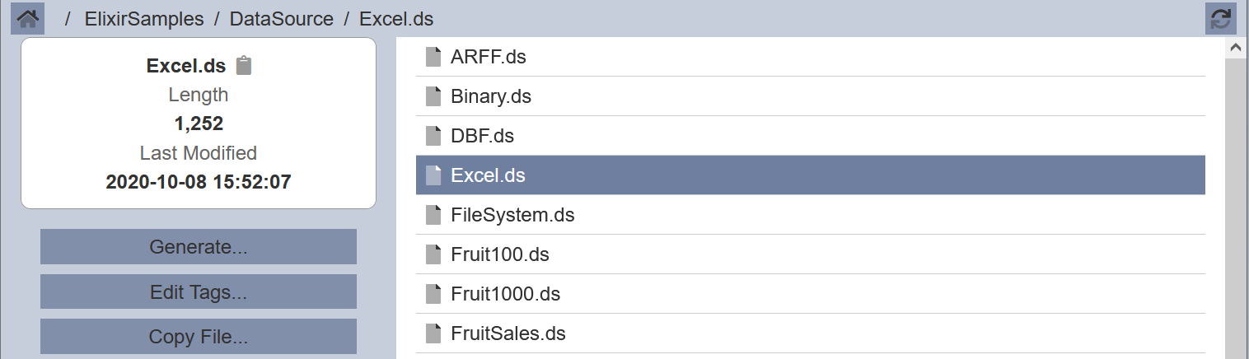Select the highlighted Excel.ds row
The width and height of the screenshot is (1249, 359).
coord(811,175)
